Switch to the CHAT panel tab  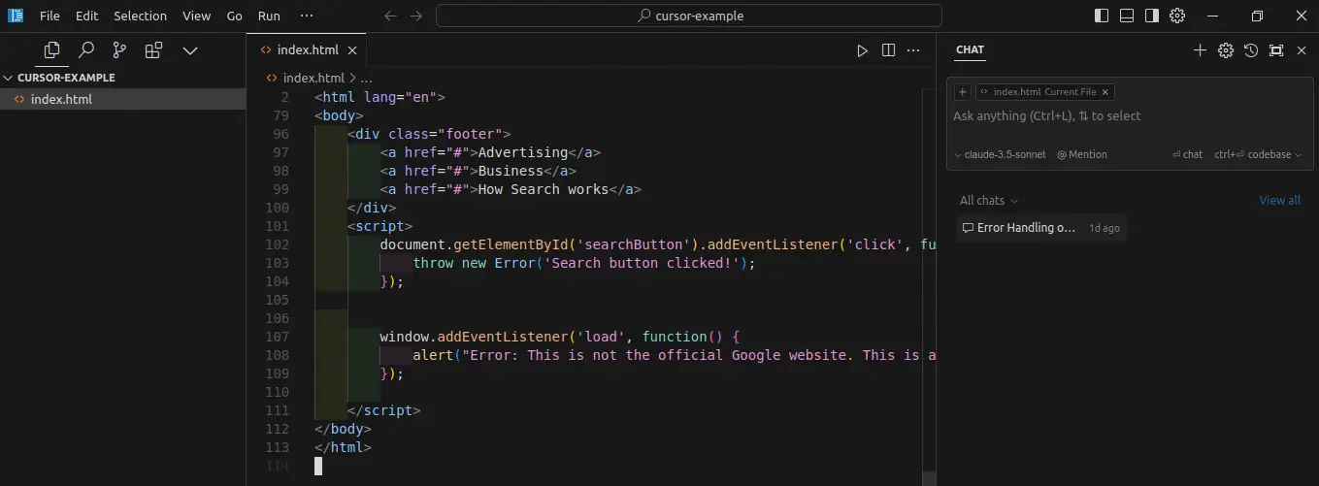pos(970,49)
